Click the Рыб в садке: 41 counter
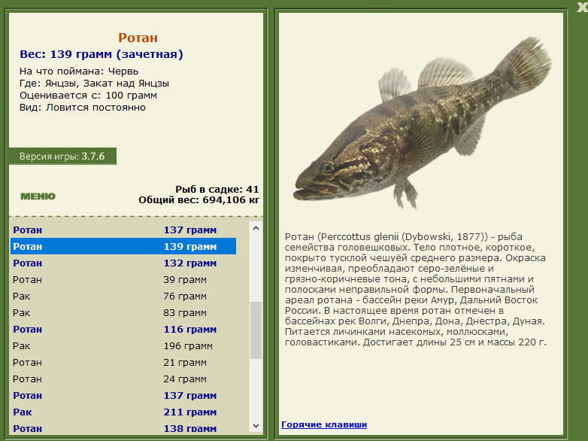 pos(217,189)
